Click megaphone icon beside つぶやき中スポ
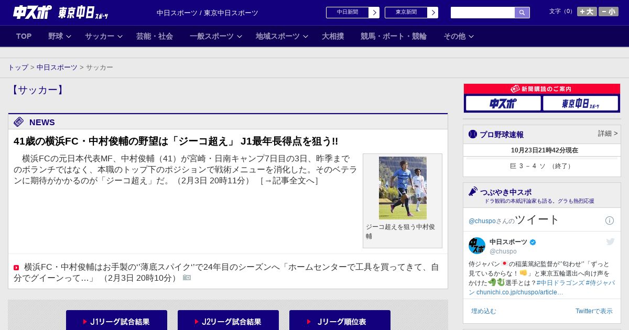 click(473, 192)
